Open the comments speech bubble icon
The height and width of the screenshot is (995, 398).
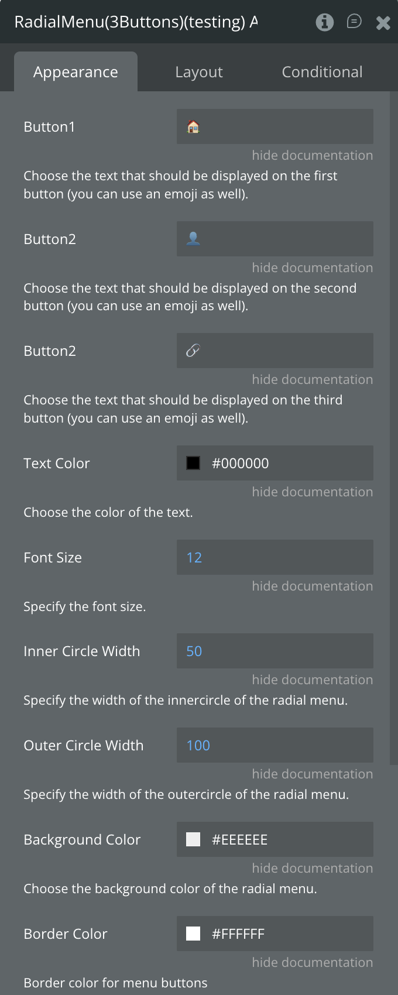point(354,22)
